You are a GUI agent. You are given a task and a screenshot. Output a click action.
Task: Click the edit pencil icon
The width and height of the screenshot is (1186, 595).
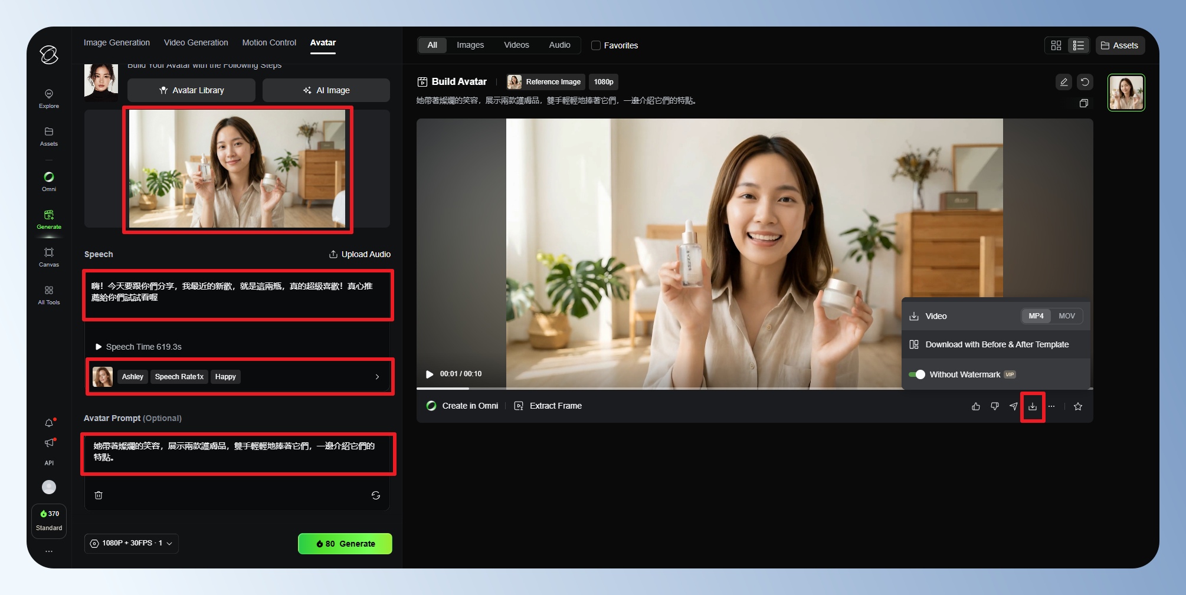(x=1063, y=82)
